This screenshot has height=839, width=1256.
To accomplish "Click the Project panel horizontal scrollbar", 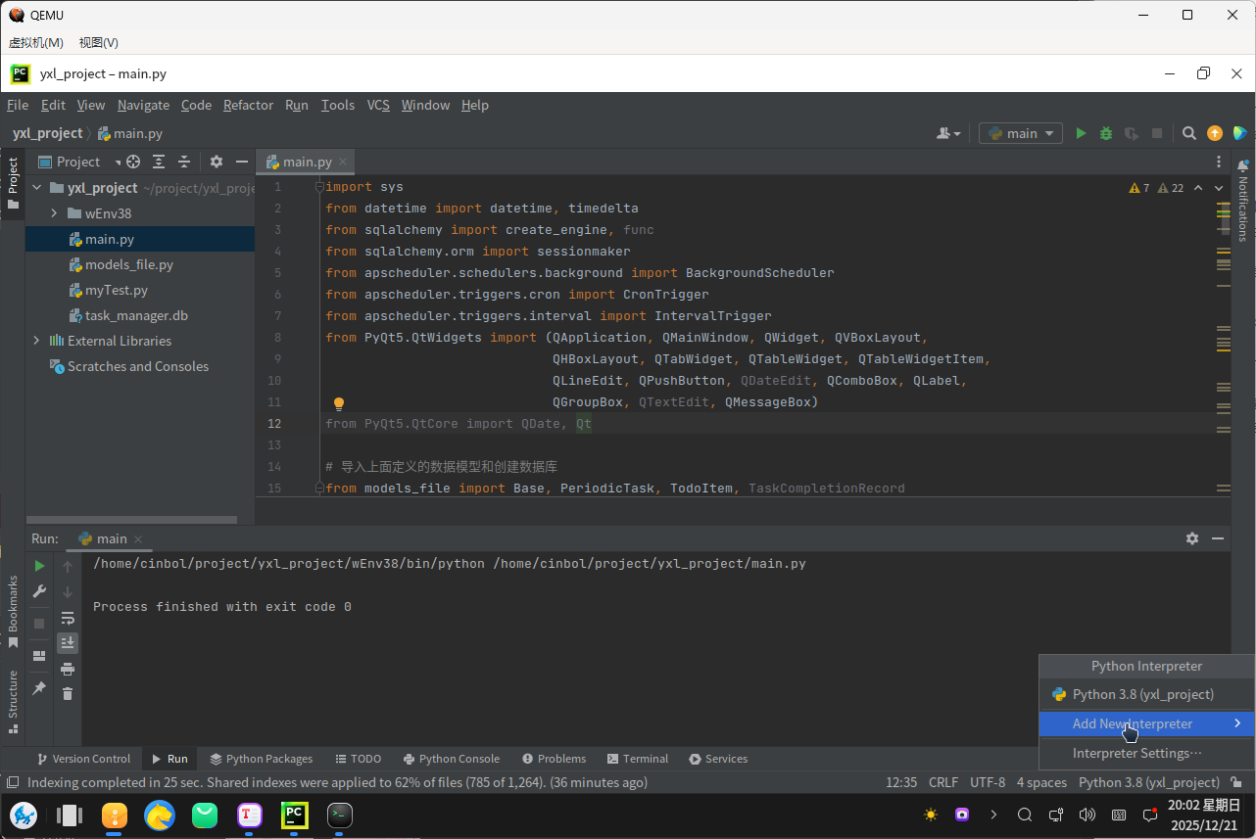I will coord(132,520).
